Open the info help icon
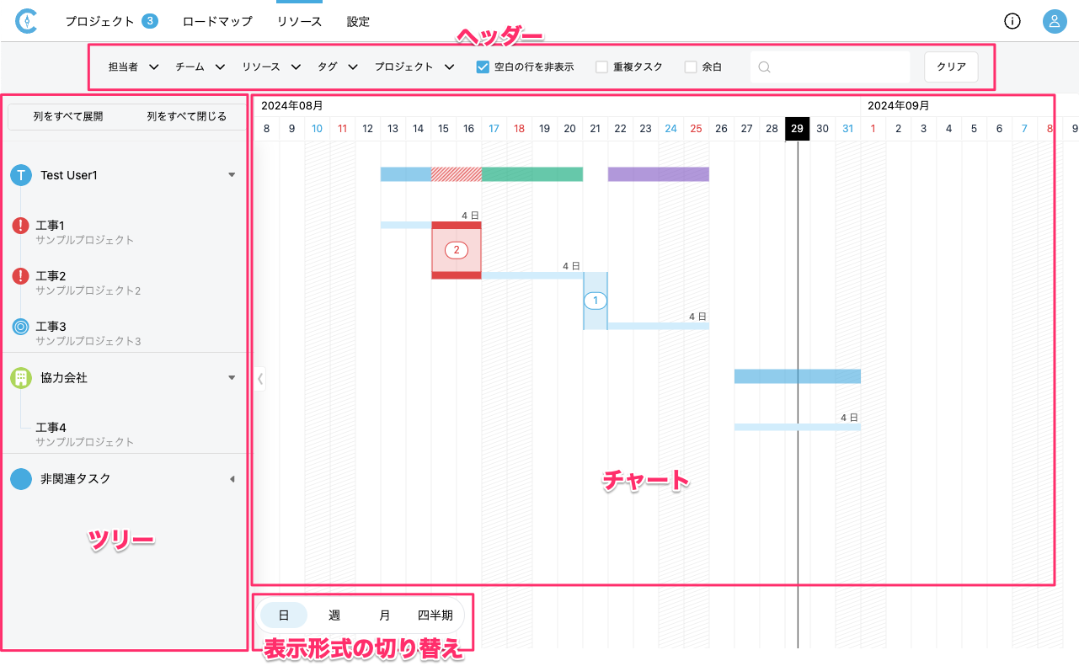Viewport: 1079px width, 666px height. (x=1012, y=22)
